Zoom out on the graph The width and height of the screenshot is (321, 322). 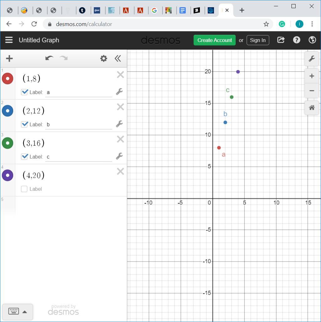tap(312, 91)
